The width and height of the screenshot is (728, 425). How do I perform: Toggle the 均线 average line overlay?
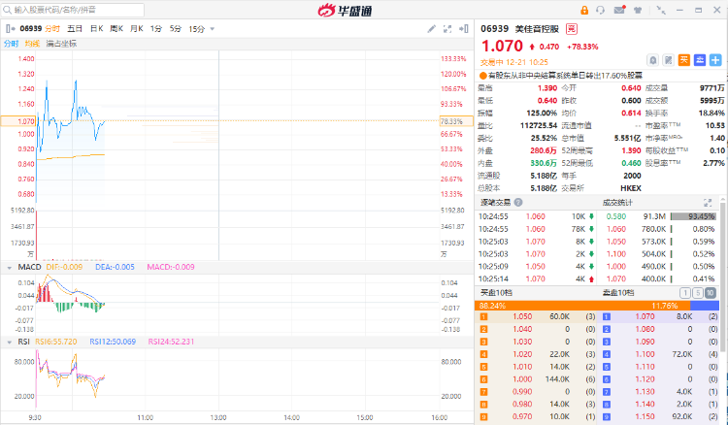click(33, 44)
